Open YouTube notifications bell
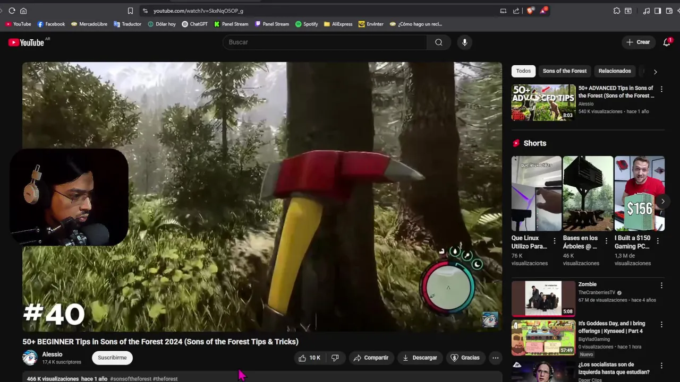 coord(667,42)
